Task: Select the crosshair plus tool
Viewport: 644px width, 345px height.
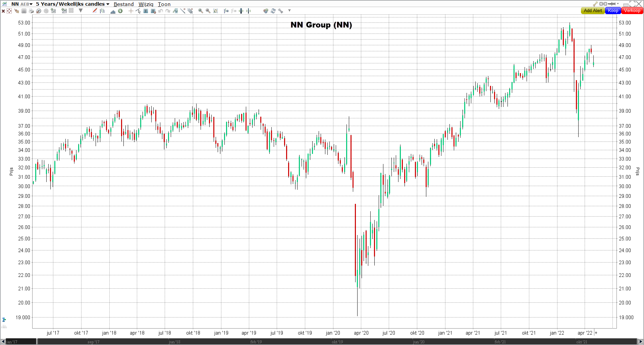Action: [x=131, y=11]
